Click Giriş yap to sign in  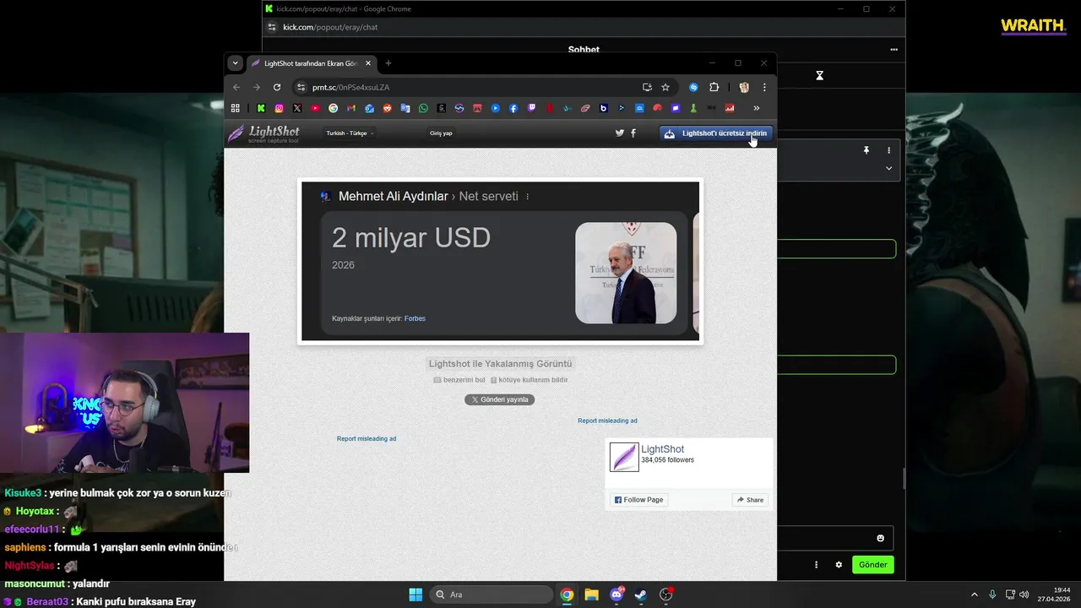441,133
